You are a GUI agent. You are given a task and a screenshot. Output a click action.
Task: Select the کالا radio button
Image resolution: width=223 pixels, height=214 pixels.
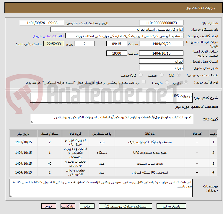pos(178,75)
